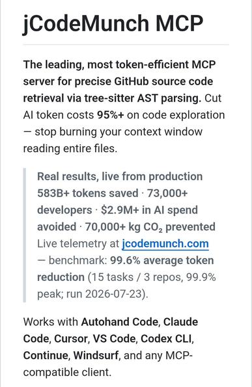The width and height of the screenshot is (252, 387).
Task: Click the bold '95%+' token cost figure
Action: coord(110,115)
